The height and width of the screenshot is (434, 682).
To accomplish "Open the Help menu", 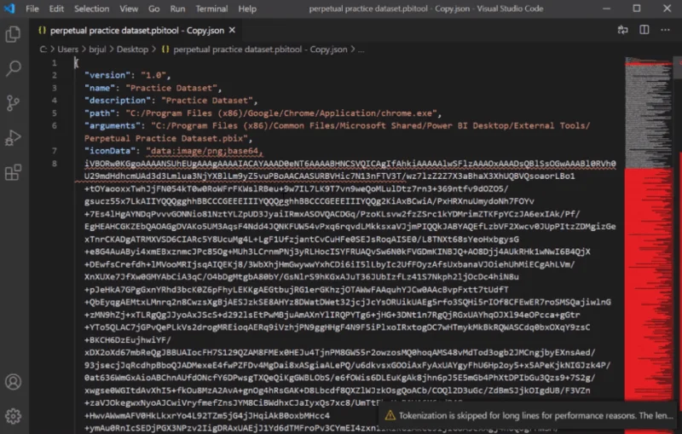I will [247, 9].
